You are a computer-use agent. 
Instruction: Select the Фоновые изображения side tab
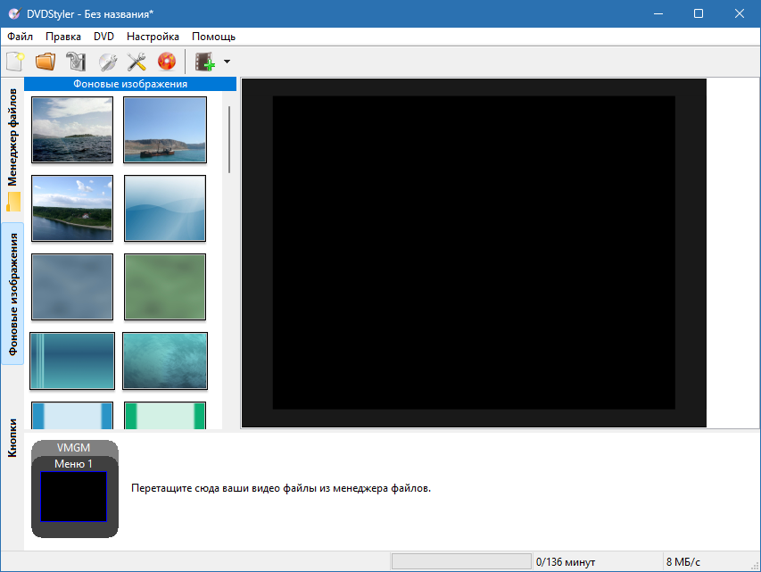tap(12, 294)
